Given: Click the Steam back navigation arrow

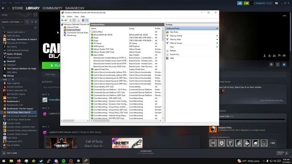Looking at the screenshot, I should [3, 8].
